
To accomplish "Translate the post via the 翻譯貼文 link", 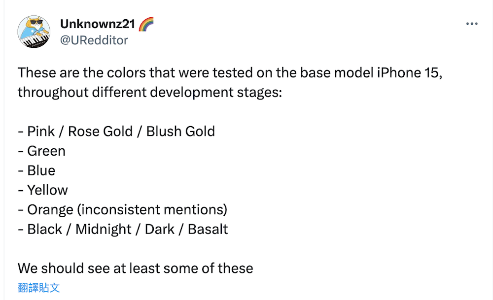I will click(39, 288).
